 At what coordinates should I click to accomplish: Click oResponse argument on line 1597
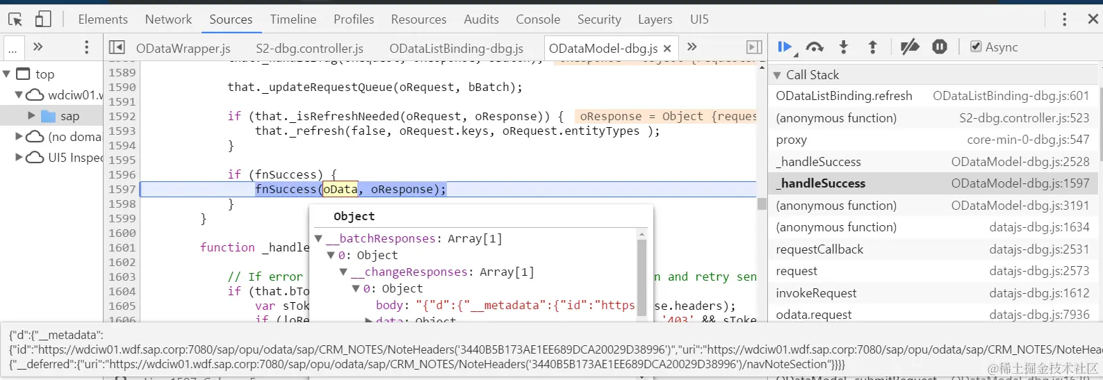[402, 189]
